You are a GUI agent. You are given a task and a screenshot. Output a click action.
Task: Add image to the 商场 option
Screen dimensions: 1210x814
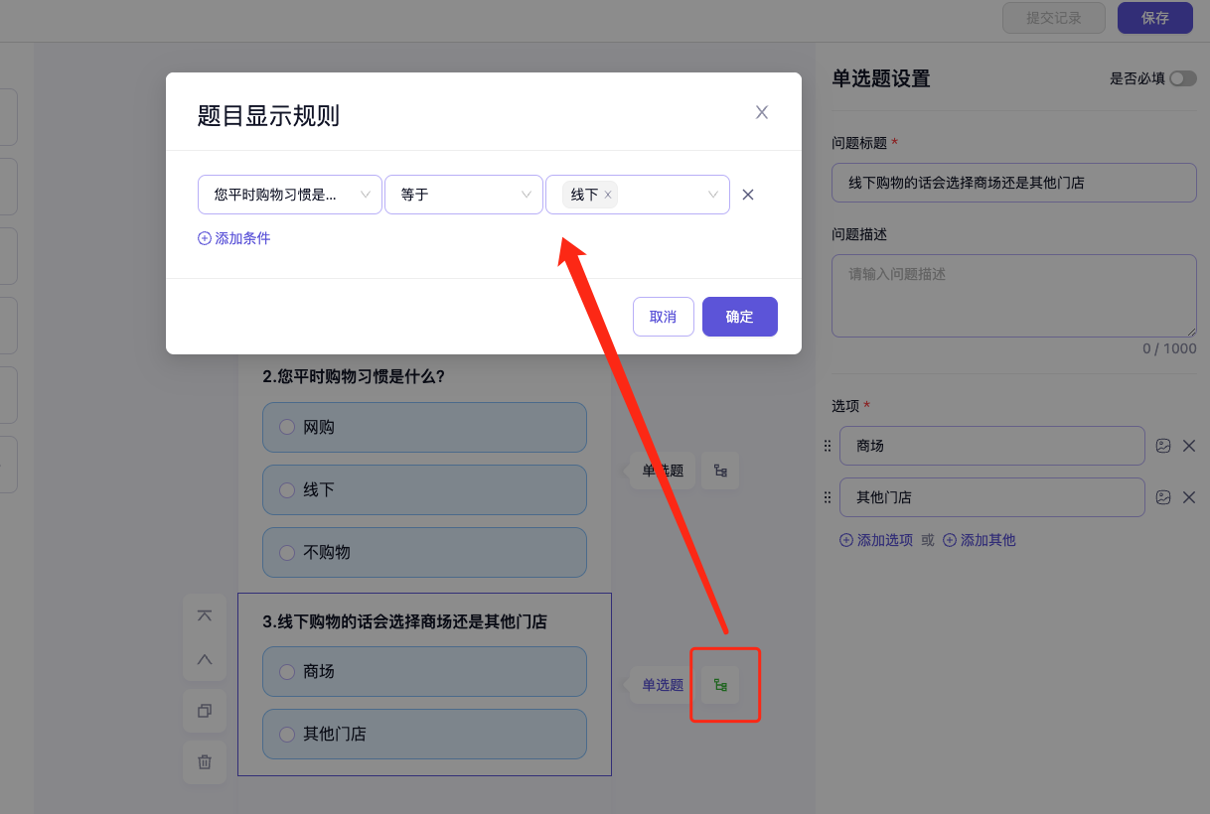coord(1163,446)
